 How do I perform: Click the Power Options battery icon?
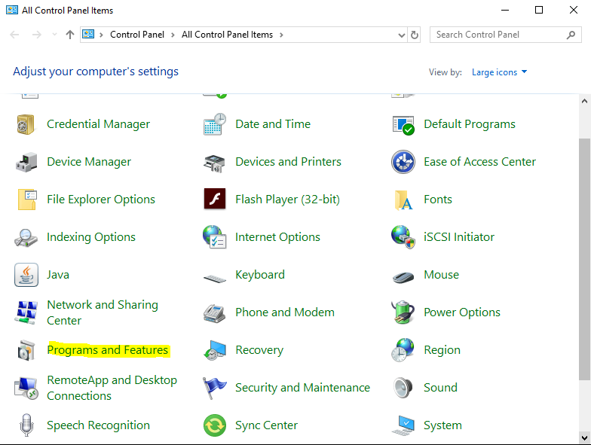point(403,312)
